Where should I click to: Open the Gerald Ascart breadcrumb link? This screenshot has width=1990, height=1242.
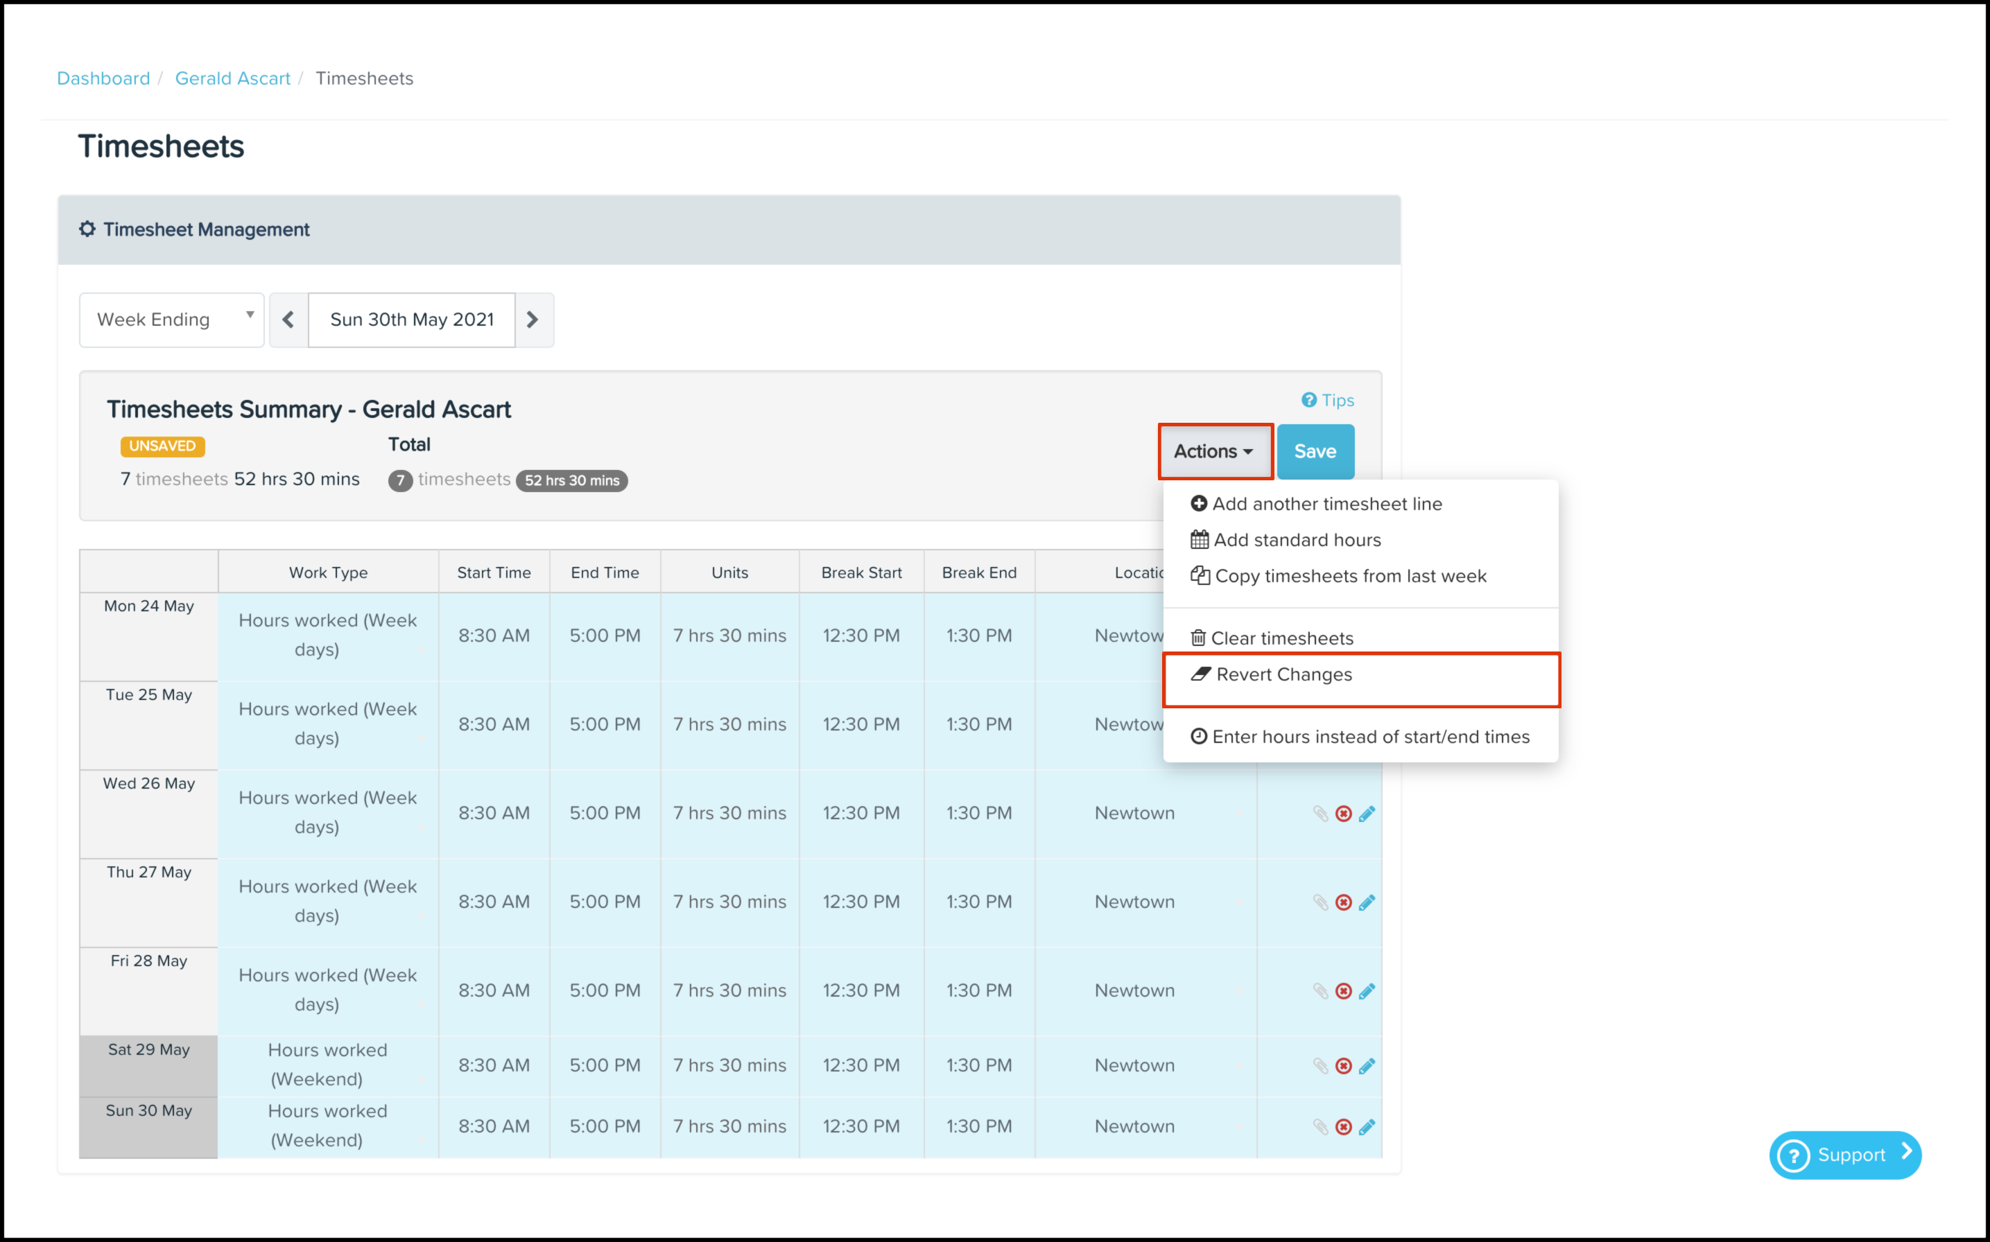[x=232, y=78]
